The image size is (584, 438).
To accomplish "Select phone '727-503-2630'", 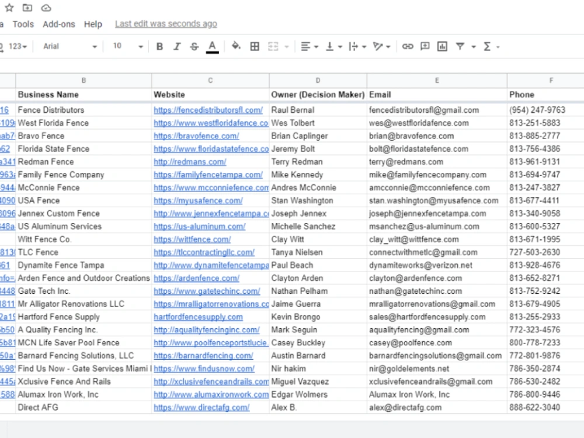I will pos(545,252).
